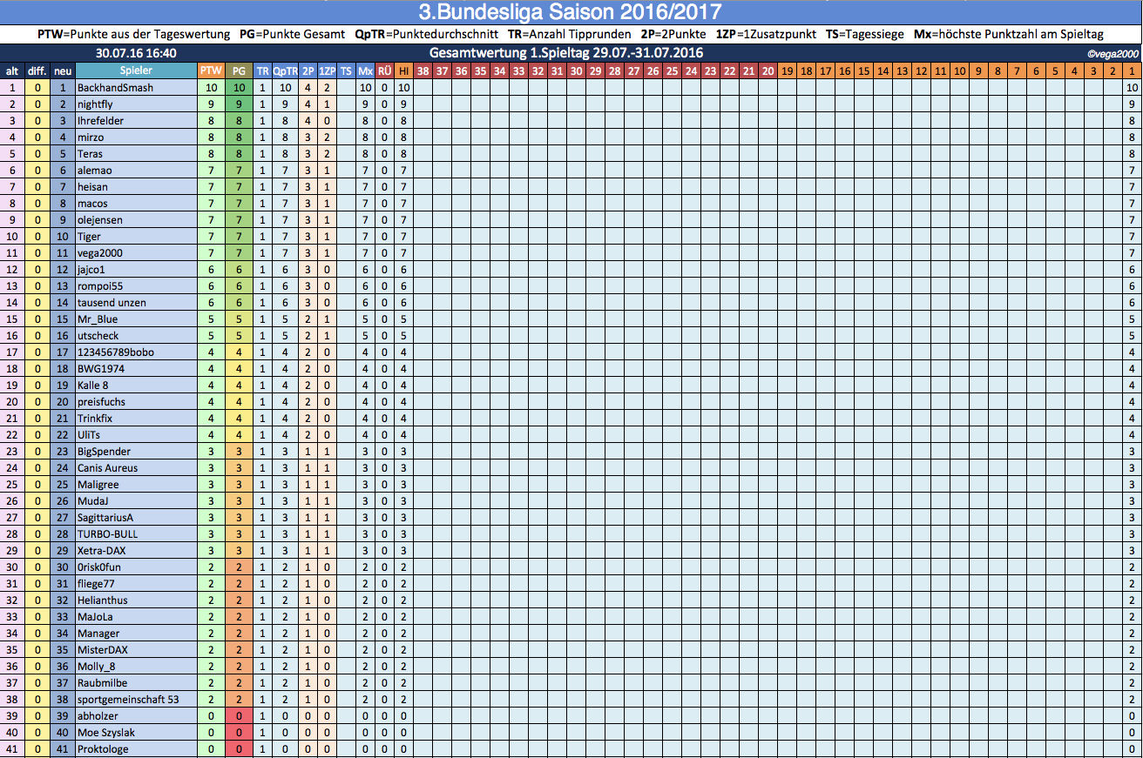1143x758 pixels.
Task: Select 'vega2000' in the Spieler column
Action: point(99,253)
